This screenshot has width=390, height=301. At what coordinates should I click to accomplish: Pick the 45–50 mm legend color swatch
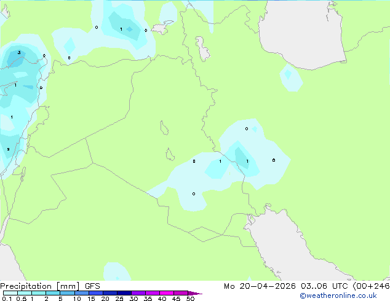pos(181,293)
